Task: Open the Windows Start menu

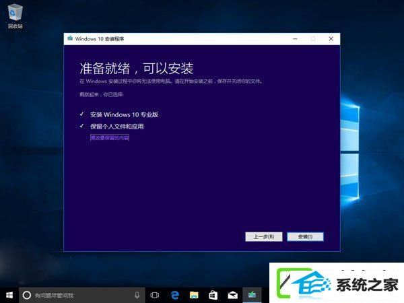Action: tap(9, 295)
